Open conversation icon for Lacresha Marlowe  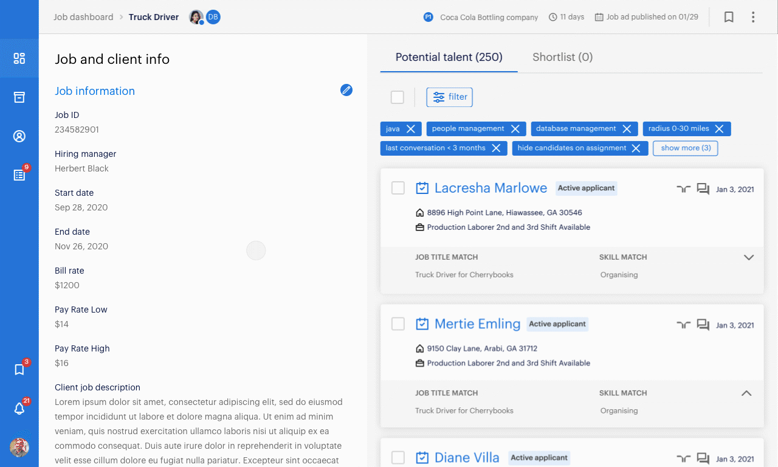pyautogui.click(x=703, y=189)
